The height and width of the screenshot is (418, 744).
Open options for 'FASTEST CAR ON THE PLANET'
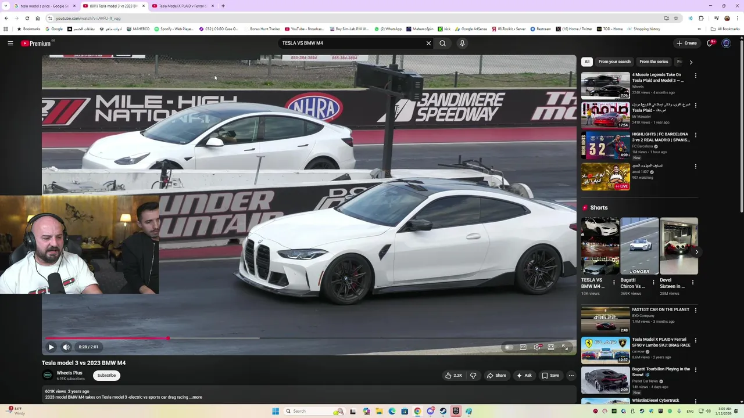pyautogui.click(x=695, y=311)
